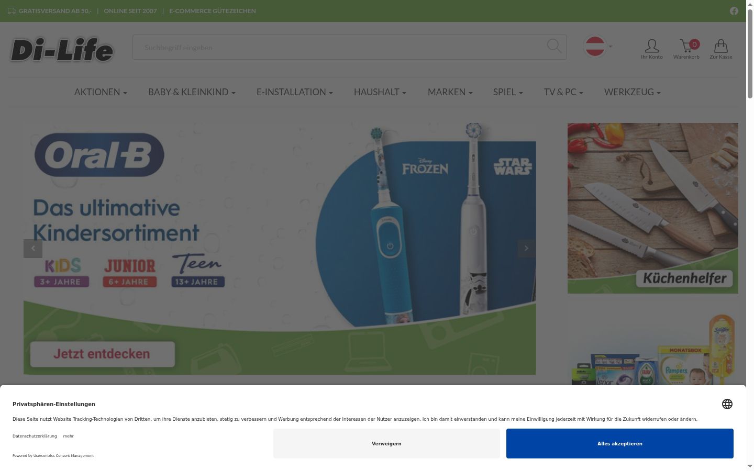Screen dimensions: 754x471
Task: Click the search magnifier icon
Action: (554, 46)
